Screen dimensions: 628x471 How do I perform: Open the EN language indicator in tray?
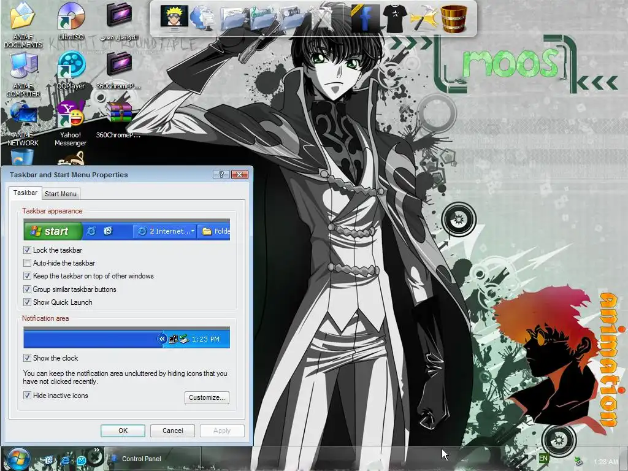point(543,458)
